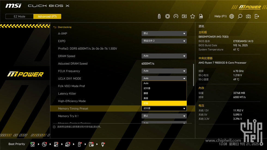Open the DRAM Speed dropdown
Screen dimensions: 267x150
click(164, 56)
